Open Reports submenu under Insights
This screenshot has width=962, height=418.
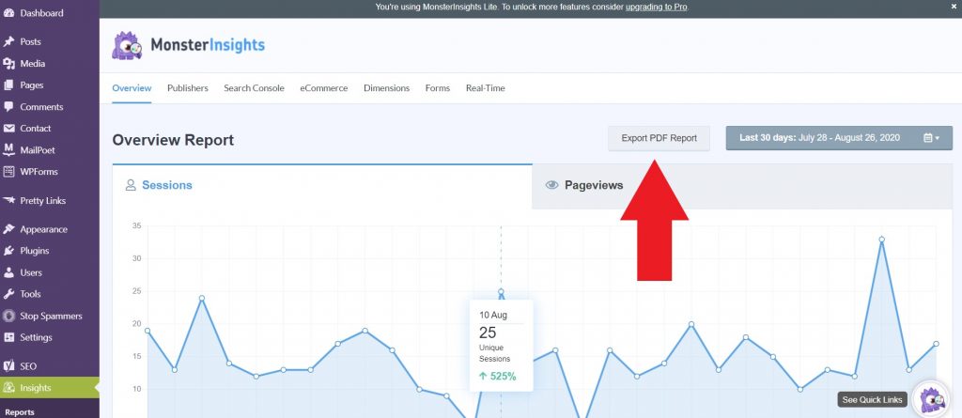click(20, 411)
